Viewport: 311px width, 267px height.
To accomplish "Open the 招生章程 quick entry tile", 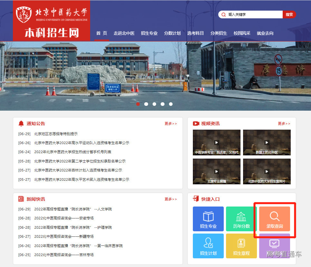I will pos(241,246).
